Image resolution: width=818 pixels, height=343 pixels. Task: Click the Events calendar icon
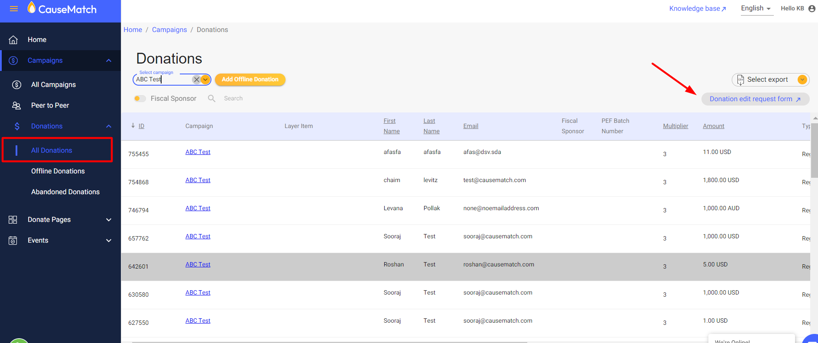click(13, 240)
